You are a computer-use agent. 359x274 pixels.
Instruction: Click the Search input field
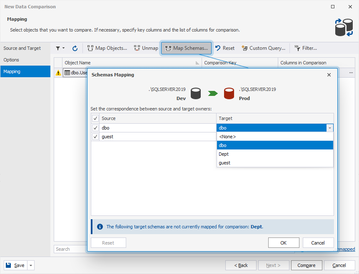pyautogui.click(x=70, y=249)
